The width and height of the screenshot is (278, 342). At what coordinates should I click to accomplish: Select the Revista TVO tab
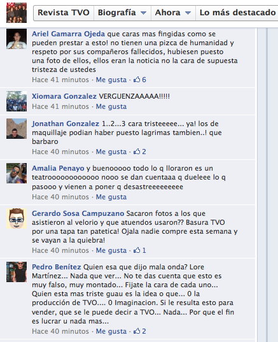click(64, 13)
